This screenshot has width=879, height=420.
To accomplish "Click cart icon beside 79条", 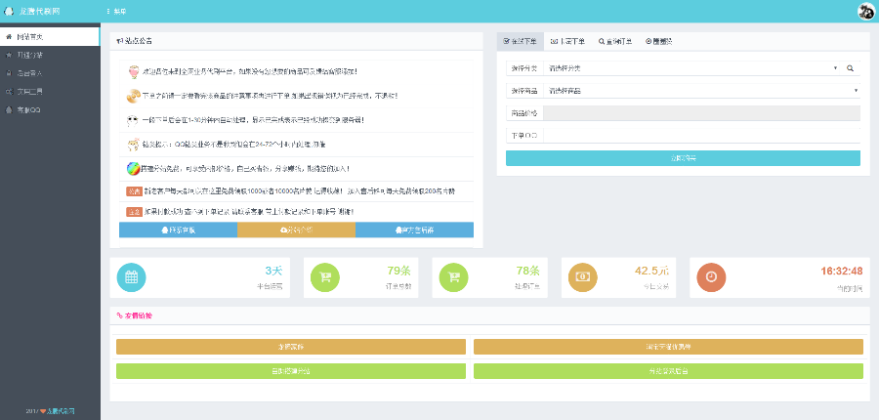I will point(324,277).
